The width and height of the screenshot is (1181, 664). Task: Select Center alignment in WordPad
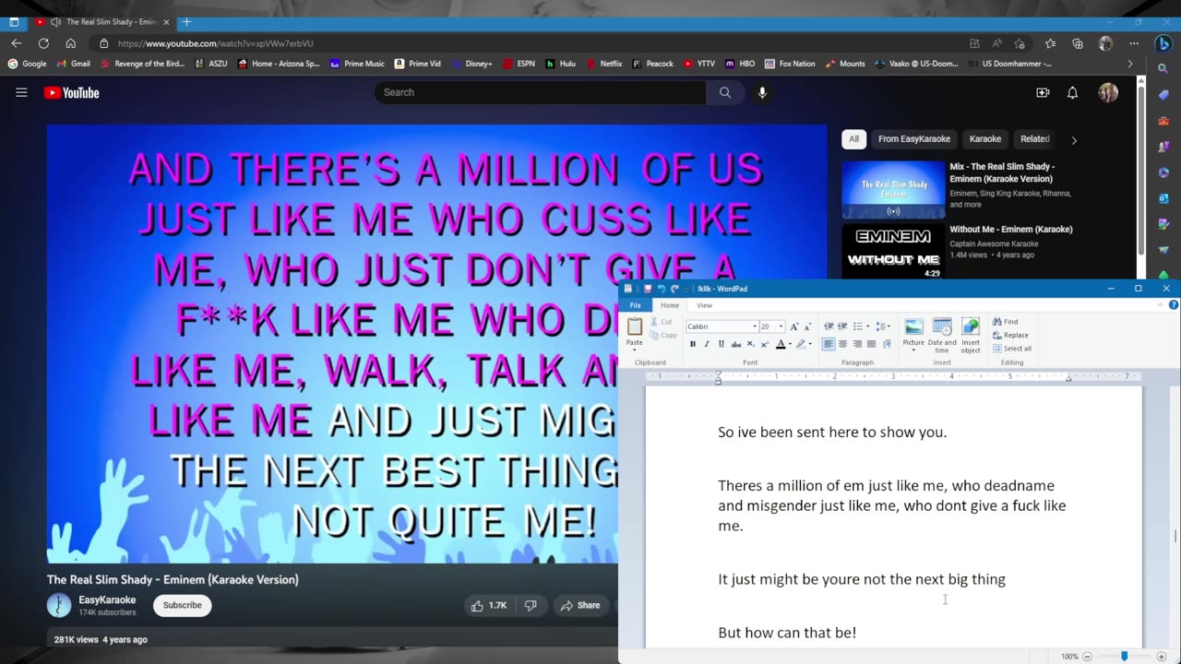click(842, 344)
